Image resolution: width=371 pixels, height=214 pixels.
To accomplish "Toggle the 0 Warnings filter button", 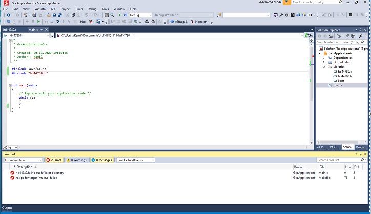I will (77, 160).
